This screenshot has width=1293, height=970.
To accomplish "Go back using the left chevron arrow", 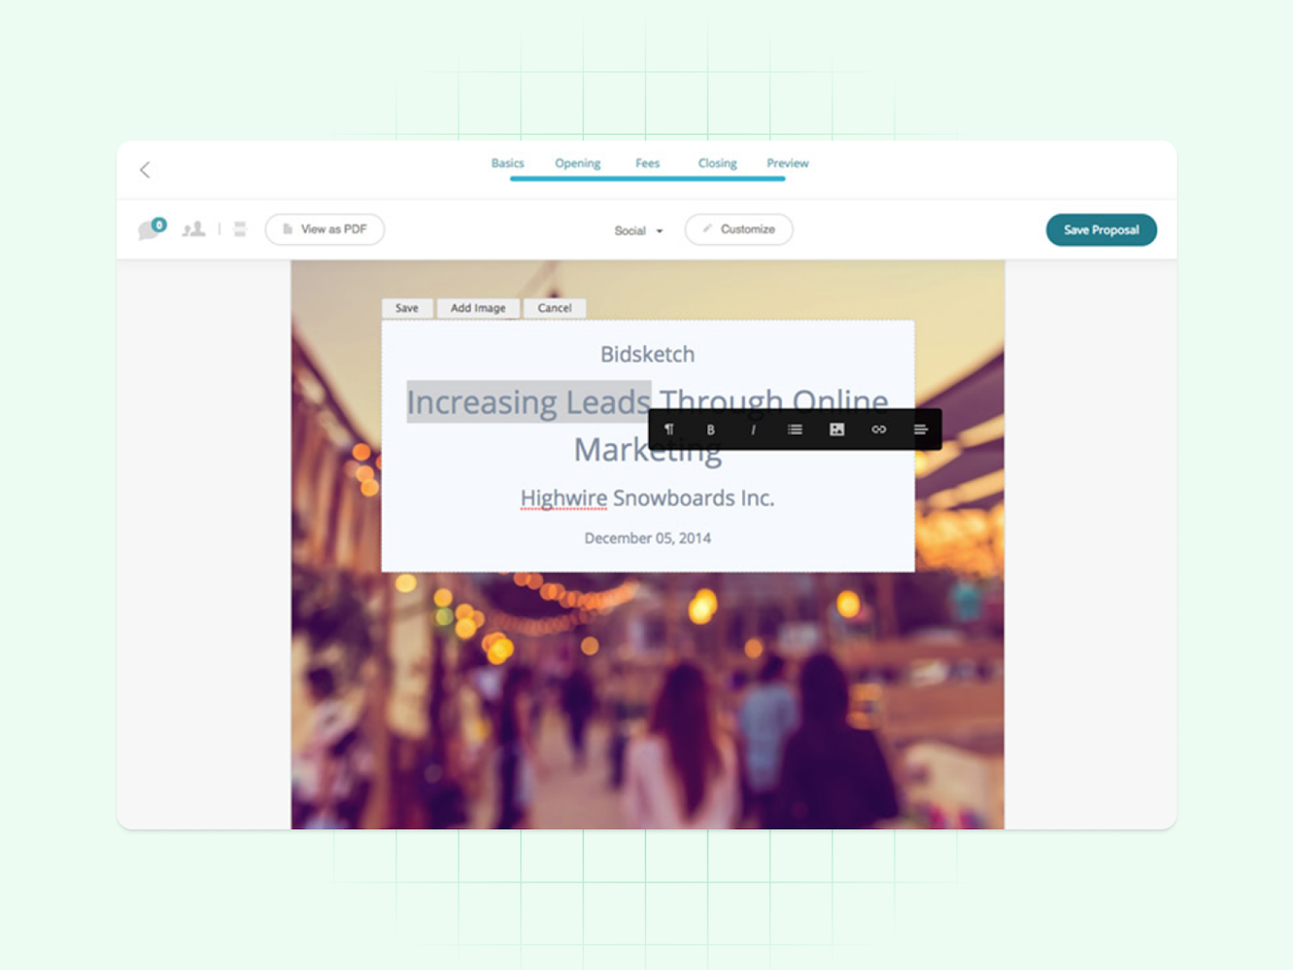I will coord(145,170).
